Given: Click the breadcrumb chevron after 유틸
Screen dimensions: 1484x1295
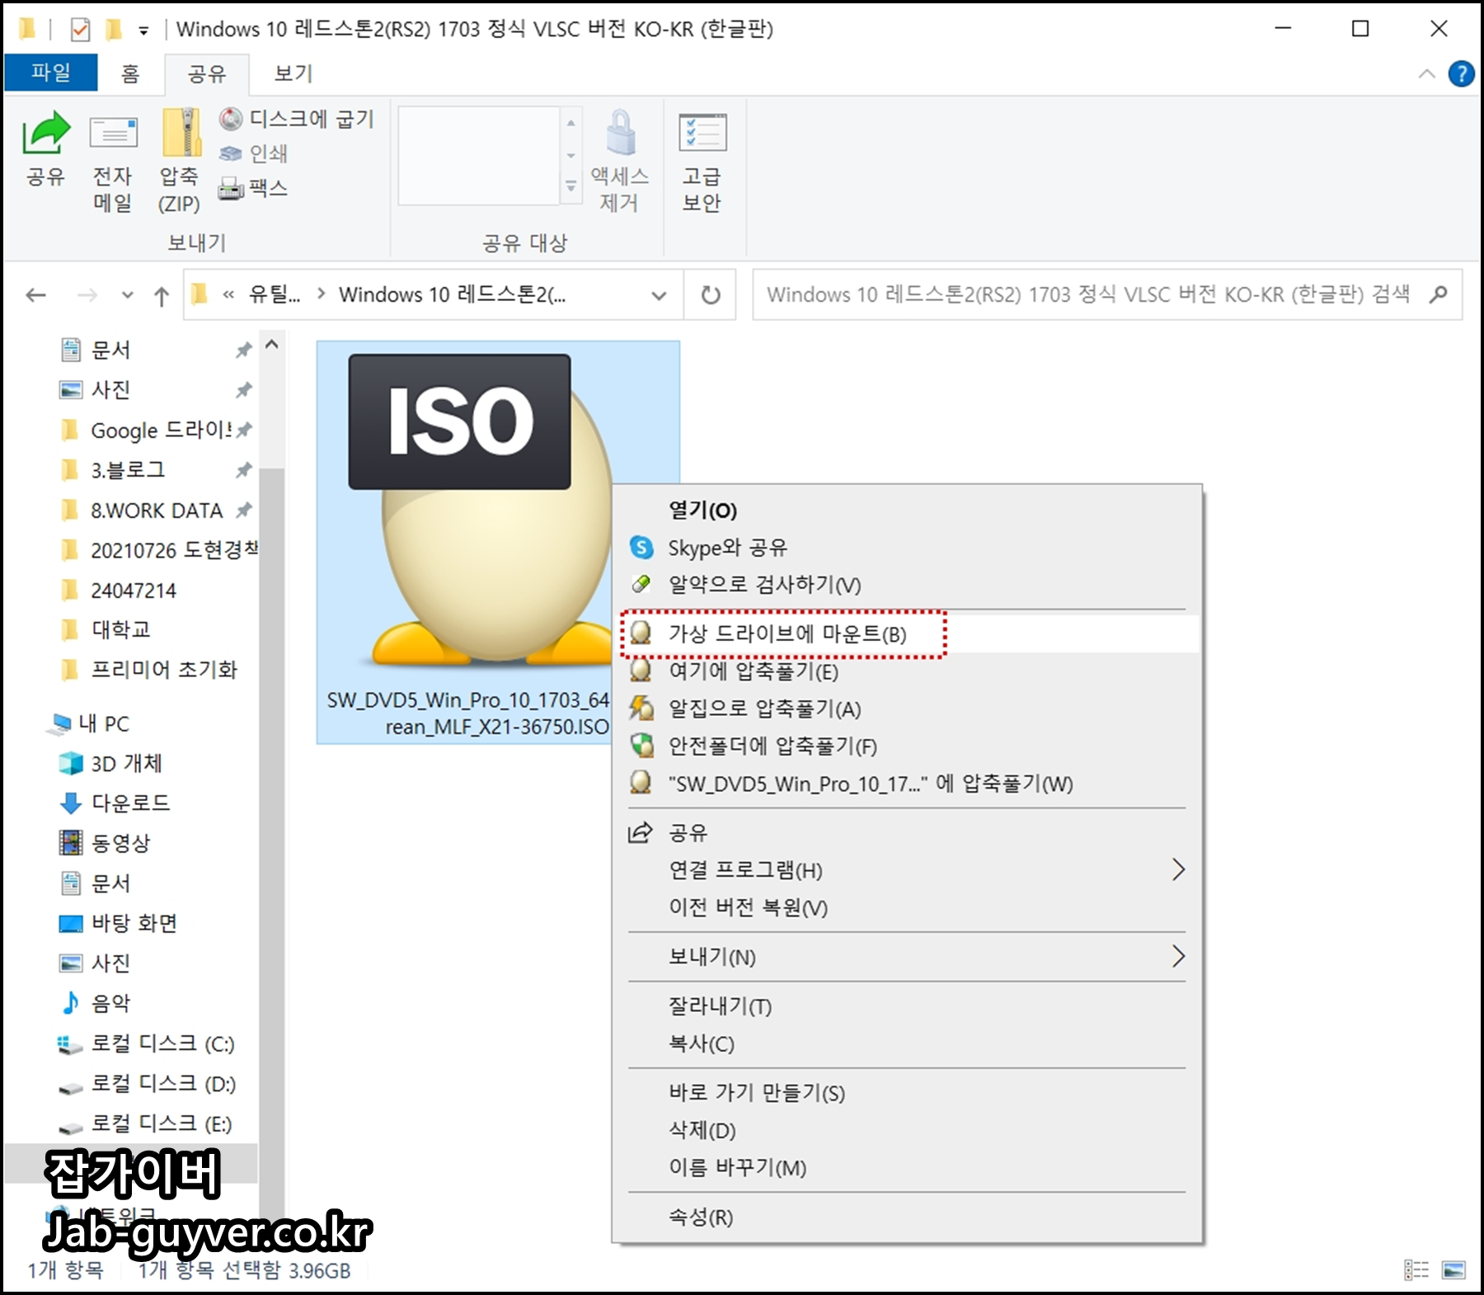Looking at the screenshot, I should point(321,294).
